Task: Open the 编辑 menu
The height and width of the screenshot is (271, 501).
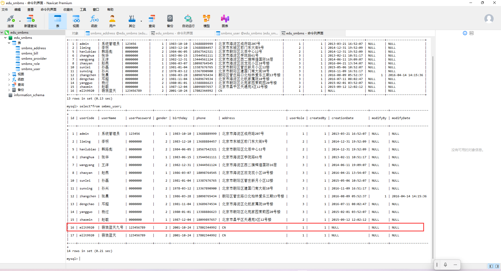Action: (x=17, y=10)
